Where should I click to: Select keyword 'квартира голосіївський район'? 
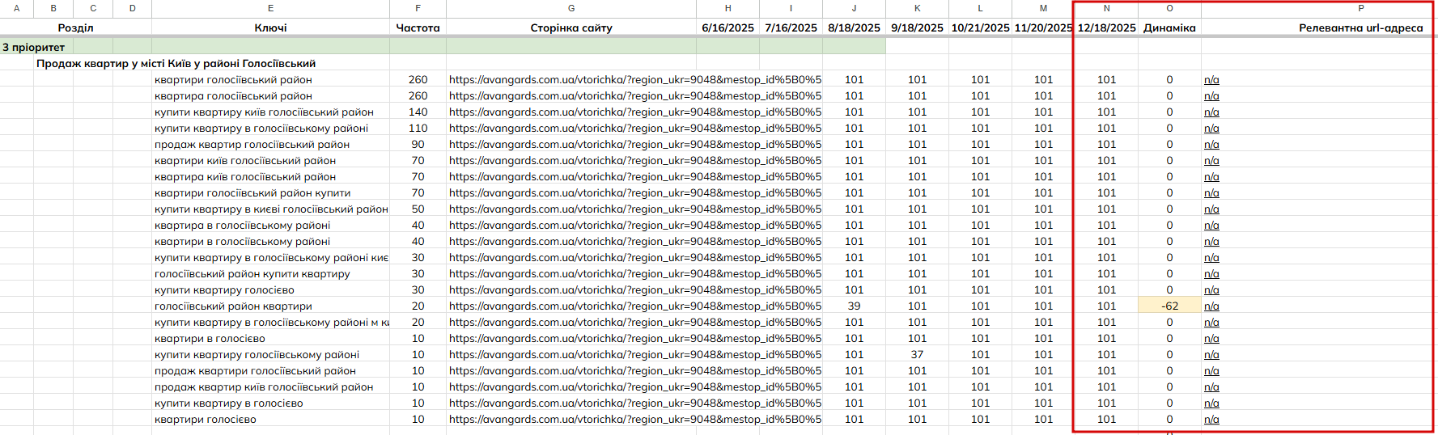[233, 95]
